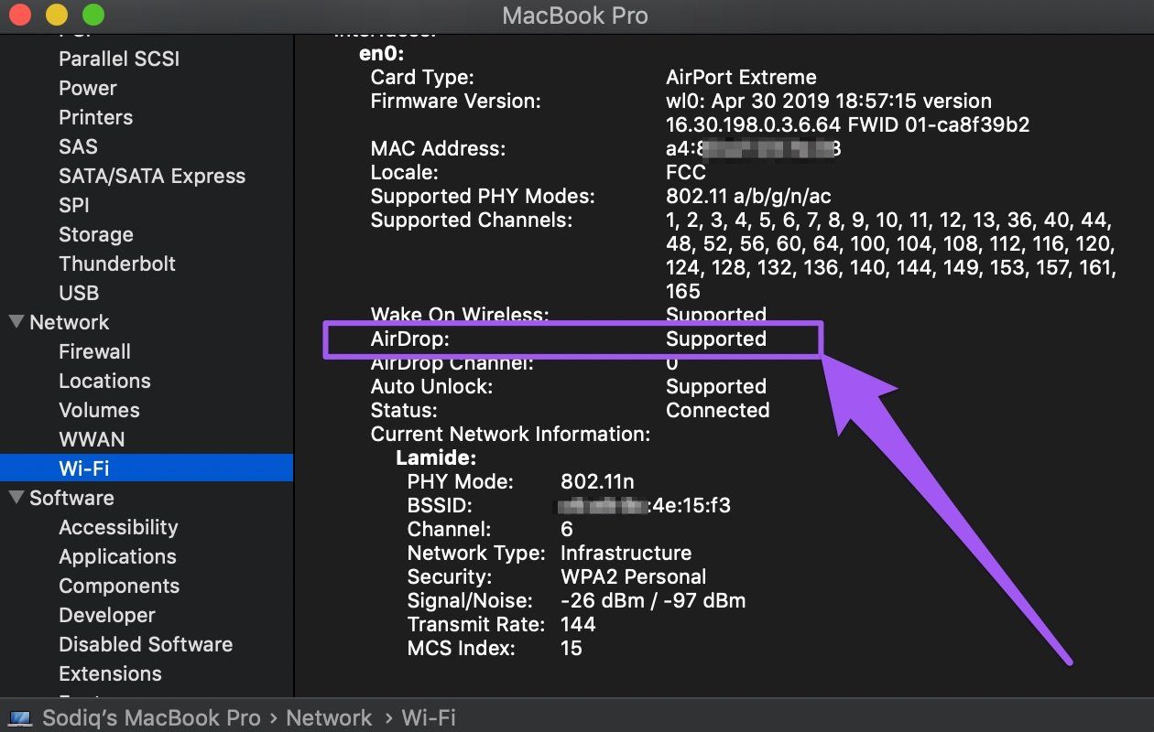Select Parallel SCSI in sidebar
This screenshot has width=1154, height=732.
tap(119, 59)
